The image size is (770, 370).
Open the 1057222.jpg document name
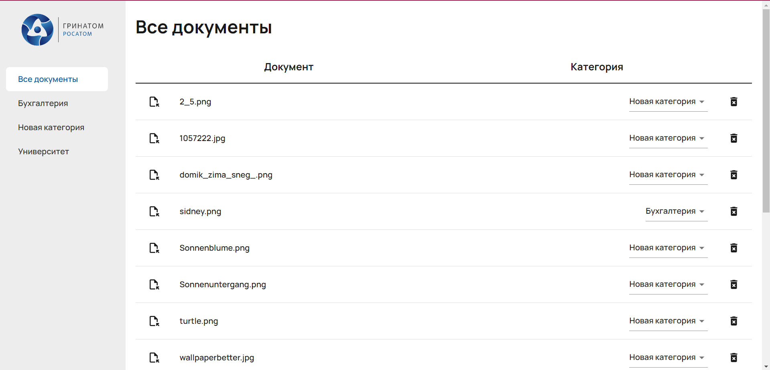(x=202, y=138)
